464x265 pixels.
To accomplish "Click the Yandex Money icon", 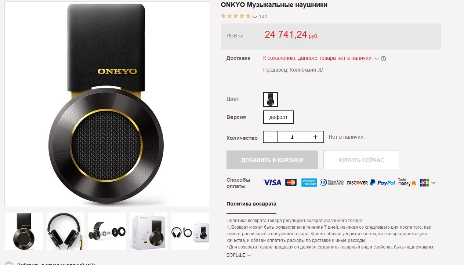I will (x=407, y=182).
